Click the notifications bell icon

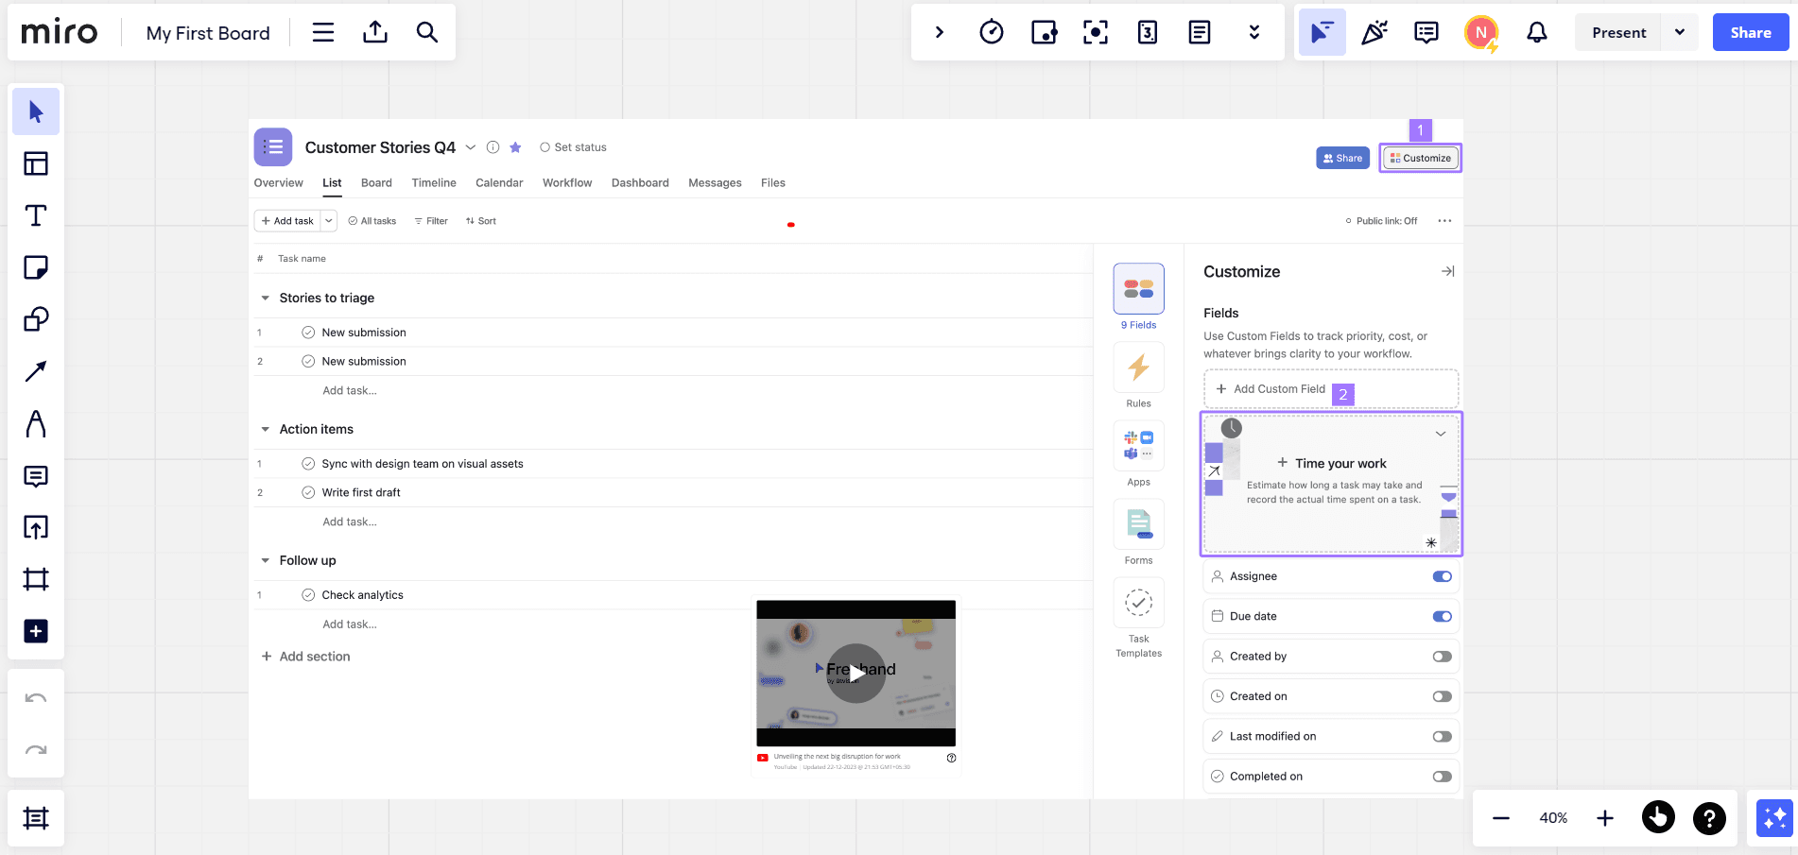click(1536, 32)
